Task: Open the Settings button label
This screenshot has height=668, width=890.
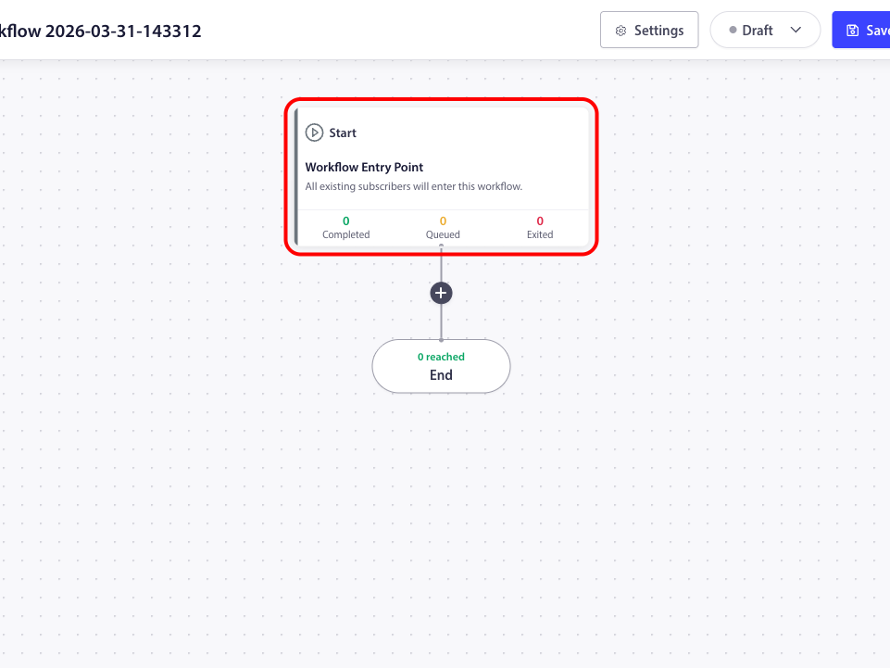Action: [658, 31]
